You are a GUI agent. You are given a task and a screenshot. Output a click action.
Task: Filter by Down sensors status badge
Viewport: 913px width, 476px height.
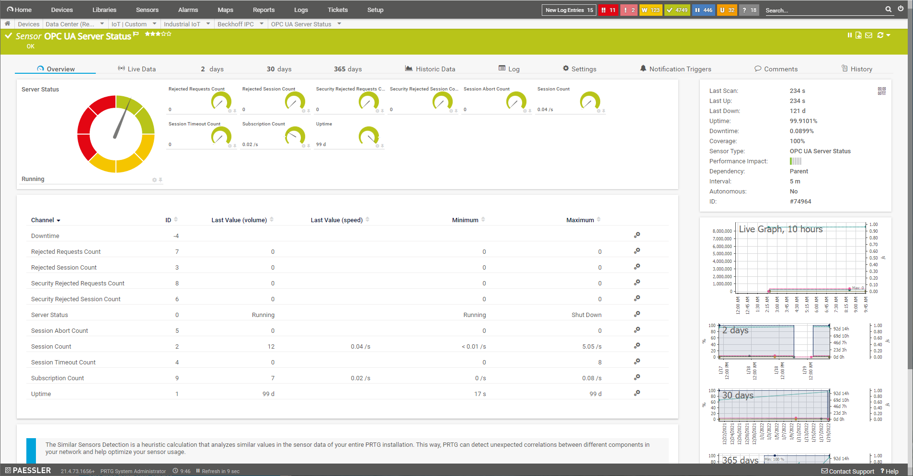click(x=608, y=10)
